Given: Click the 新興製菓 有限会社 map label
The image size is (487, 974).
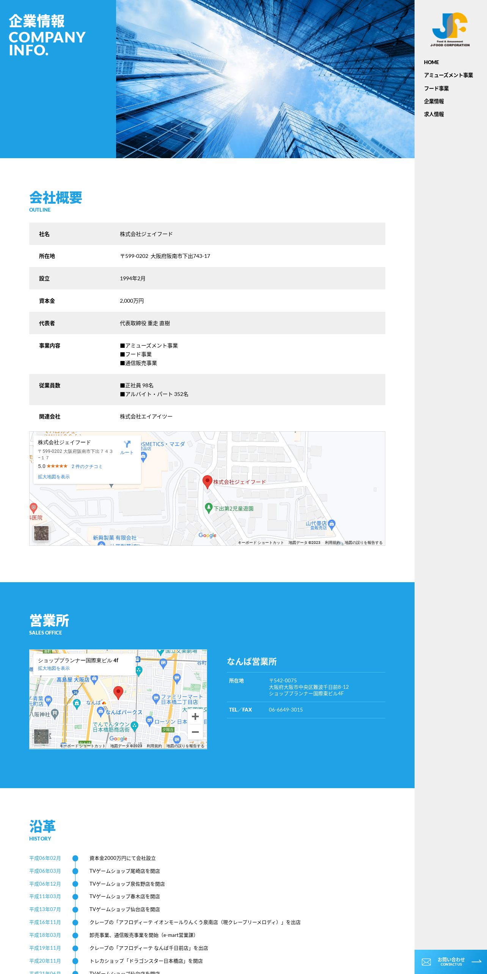Looking at the screenshot, I should (x=115, y=538).
